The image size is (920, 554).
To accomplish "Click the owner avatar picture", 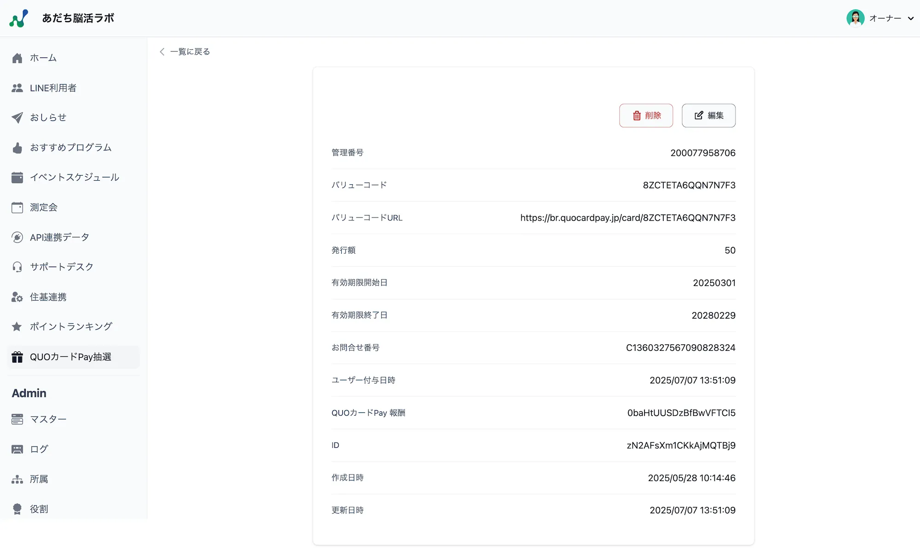I will click(x=855, y=18).
